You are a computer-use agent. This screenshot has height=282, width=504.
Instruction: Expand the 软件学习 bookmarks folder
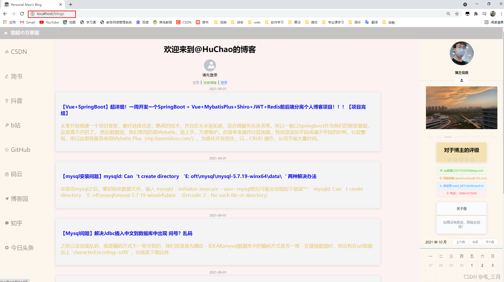pos(274,22)
